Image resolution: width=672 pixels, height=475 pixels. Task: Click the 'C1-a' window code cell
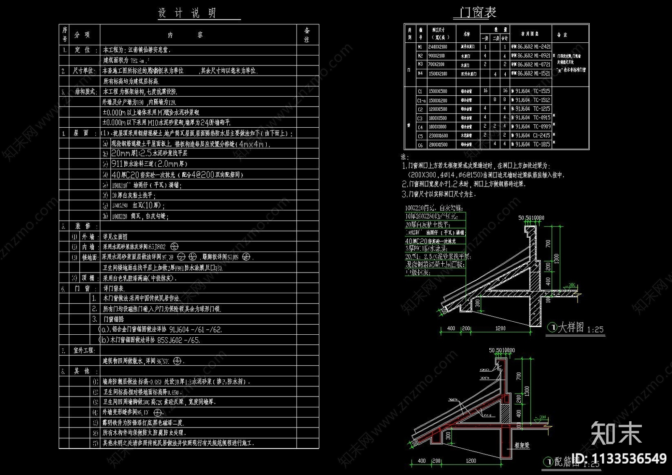[x=421, y=101]
